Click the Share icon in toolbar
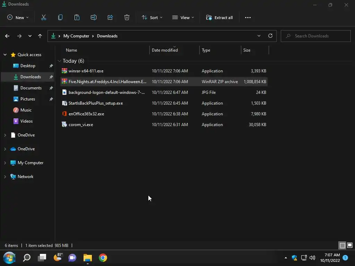 [110, 17]
